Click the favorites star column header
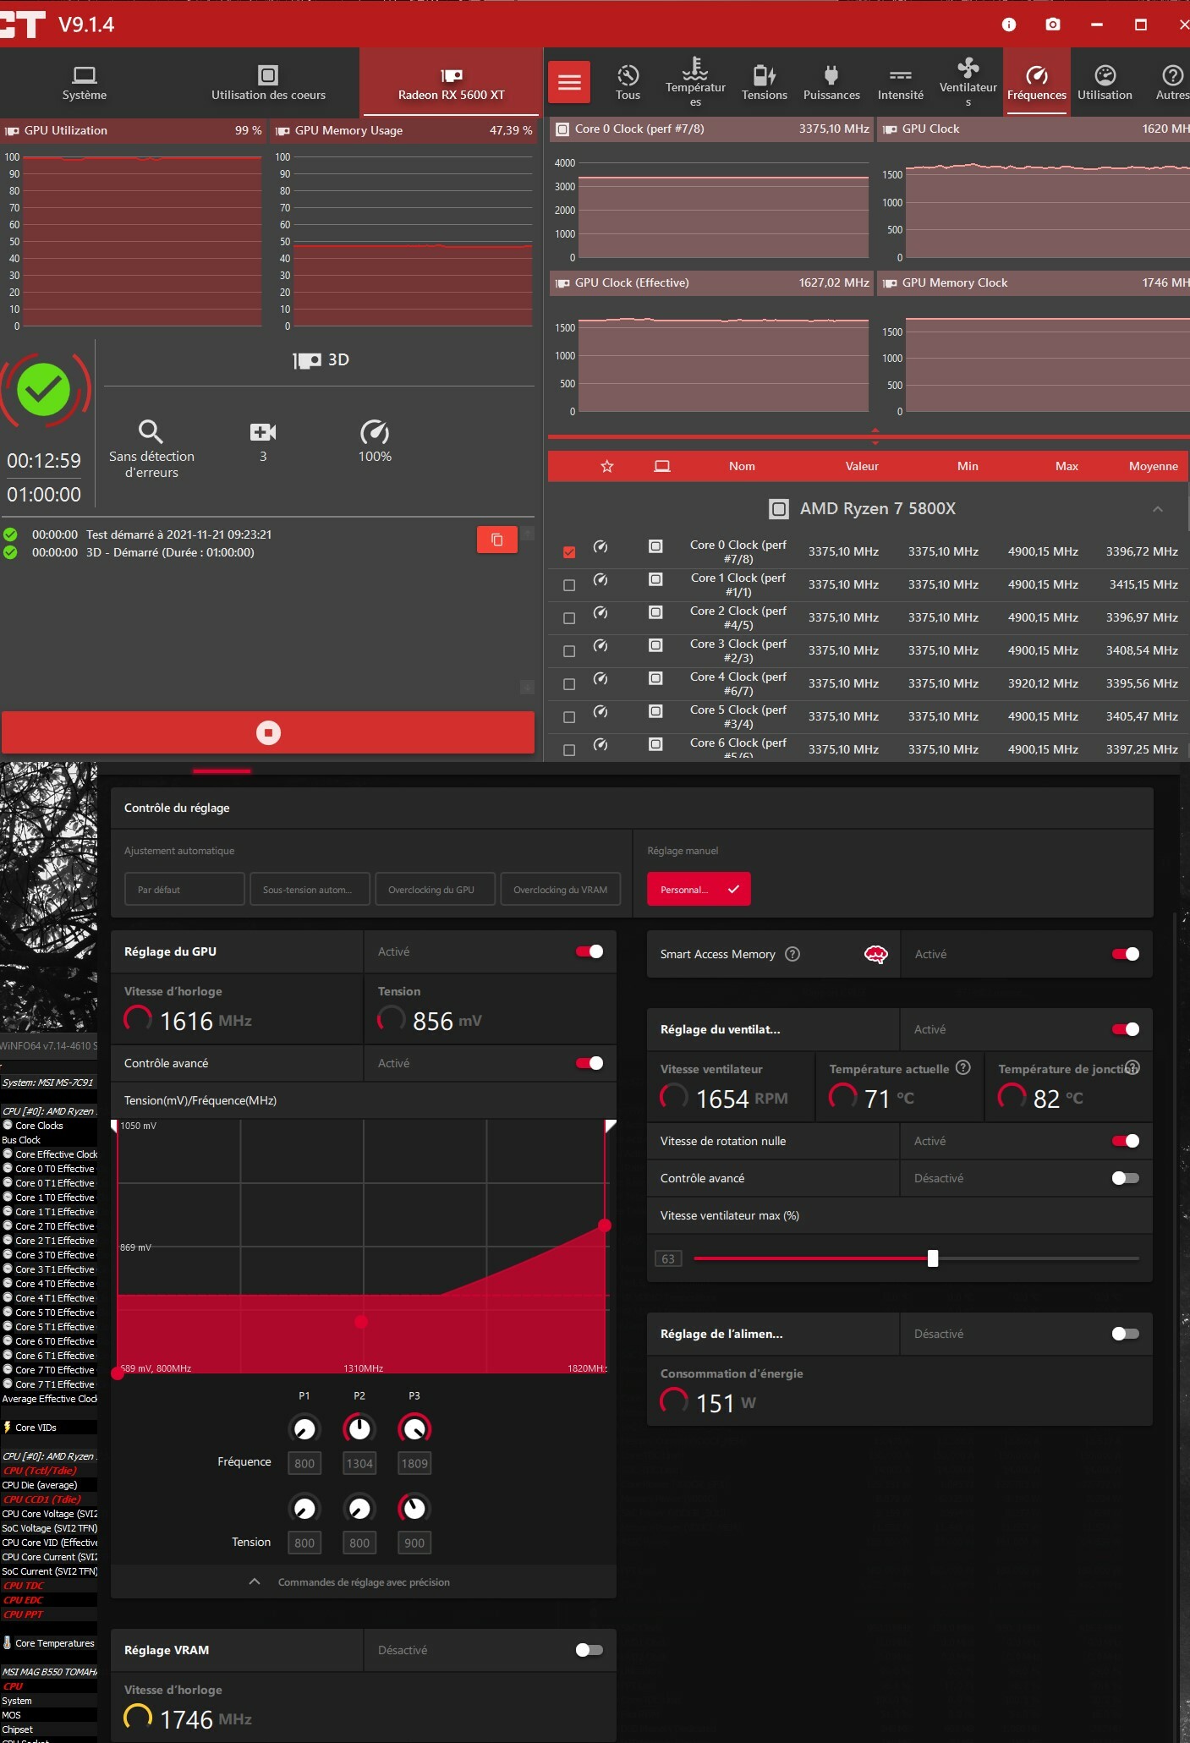Viewport: 1190px width, 1743px height. (607, 466)
